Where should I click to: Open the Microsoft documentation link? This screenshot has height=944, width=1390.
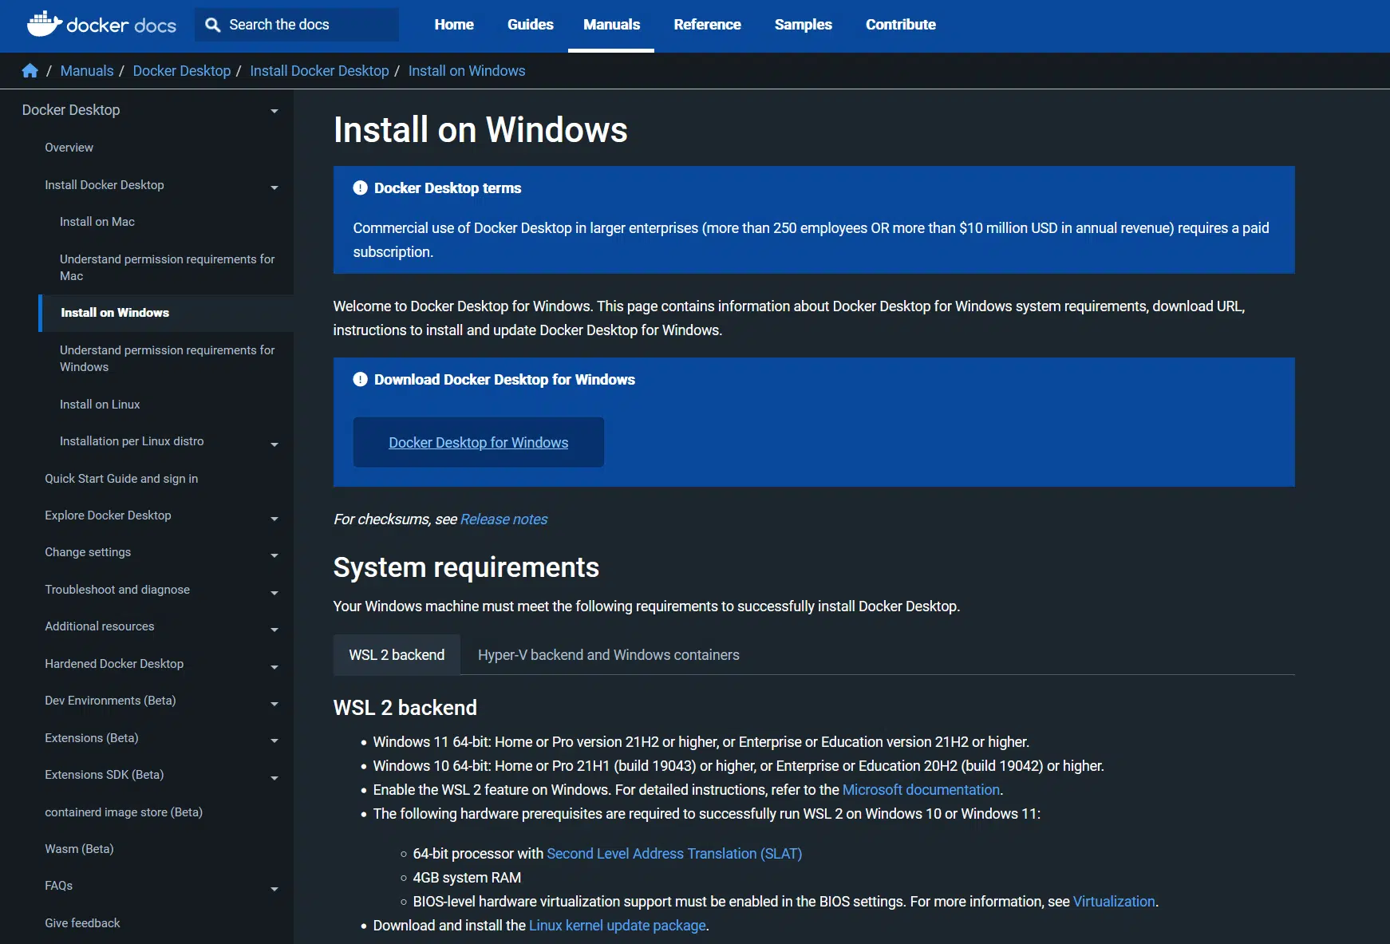coord(921,790)
